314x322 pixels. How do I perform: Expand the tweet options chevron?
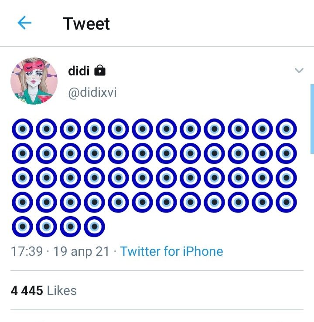tap(299, 71)
